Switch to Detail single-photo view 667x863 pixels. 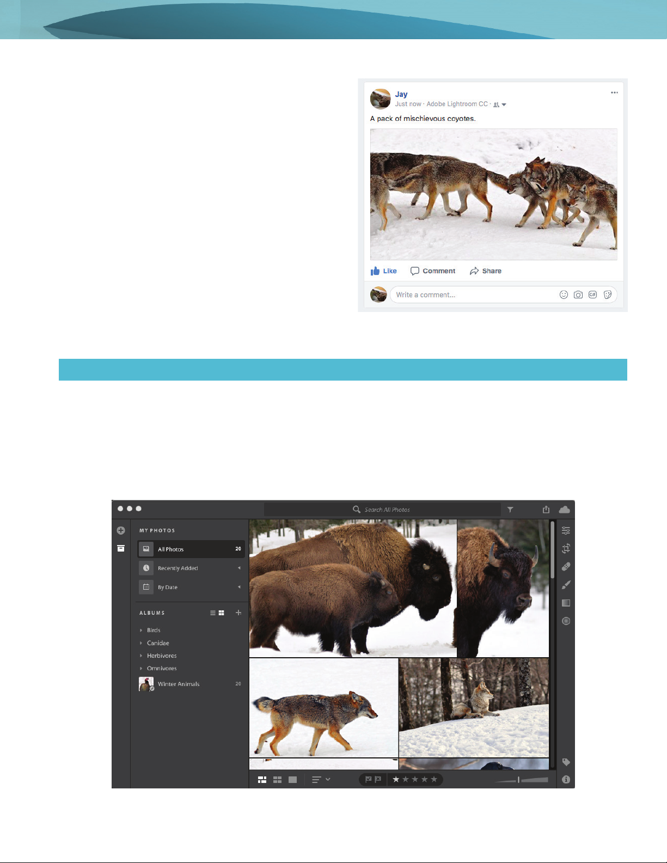coord(292,780)
